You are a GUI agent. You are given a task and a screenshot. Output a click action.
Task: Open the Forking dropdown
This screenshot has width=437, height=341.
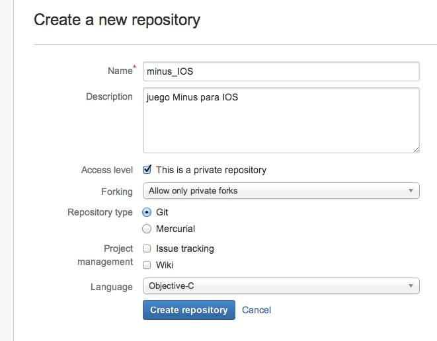(281, 191)
